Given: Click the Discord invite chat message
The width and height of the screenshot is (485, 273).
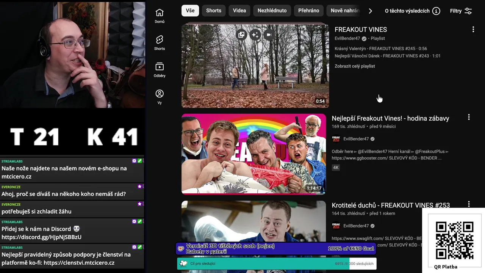Looking at the screenshot, I should pyautogui.click(x=72, y=231).
